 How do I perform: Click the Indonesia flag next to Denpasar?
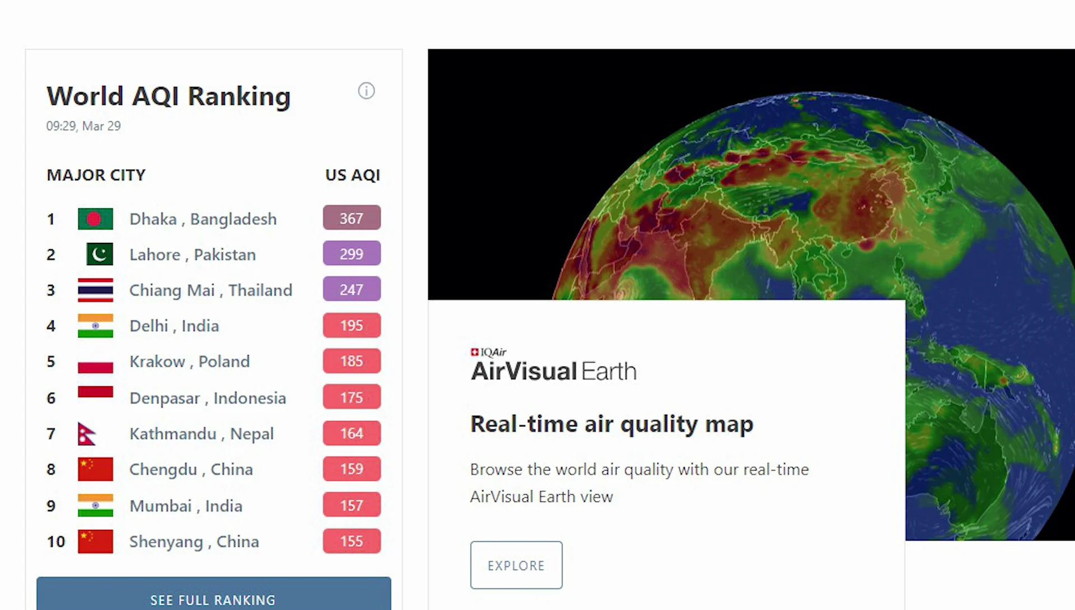click(95, 397)
